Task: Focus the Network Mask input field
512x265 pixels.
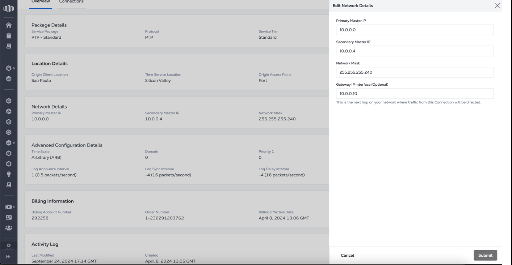Action: [x=415, y=72]
